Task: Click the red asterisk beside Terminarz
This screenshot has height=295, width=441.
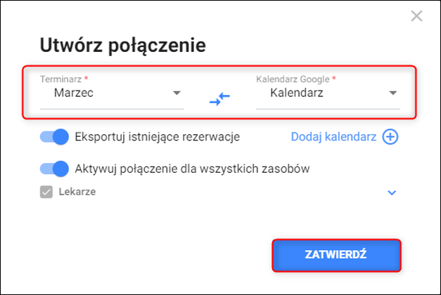Action: point(86,78)
